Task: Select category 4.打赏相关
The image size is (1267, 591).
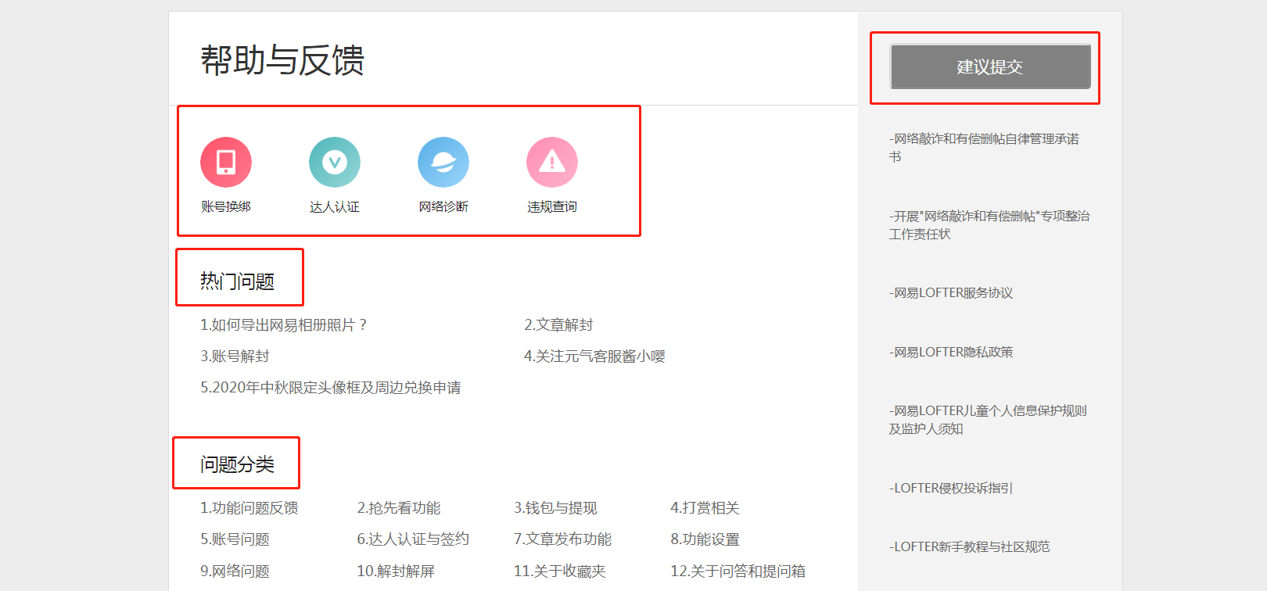Action: coord(705,507)
